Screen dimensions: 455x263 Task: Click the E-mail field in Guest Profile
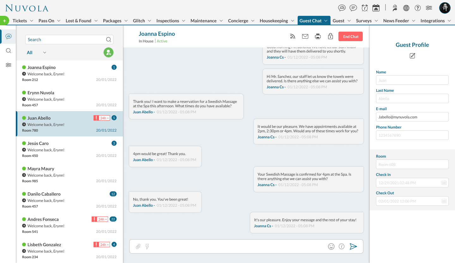(412, 117)
